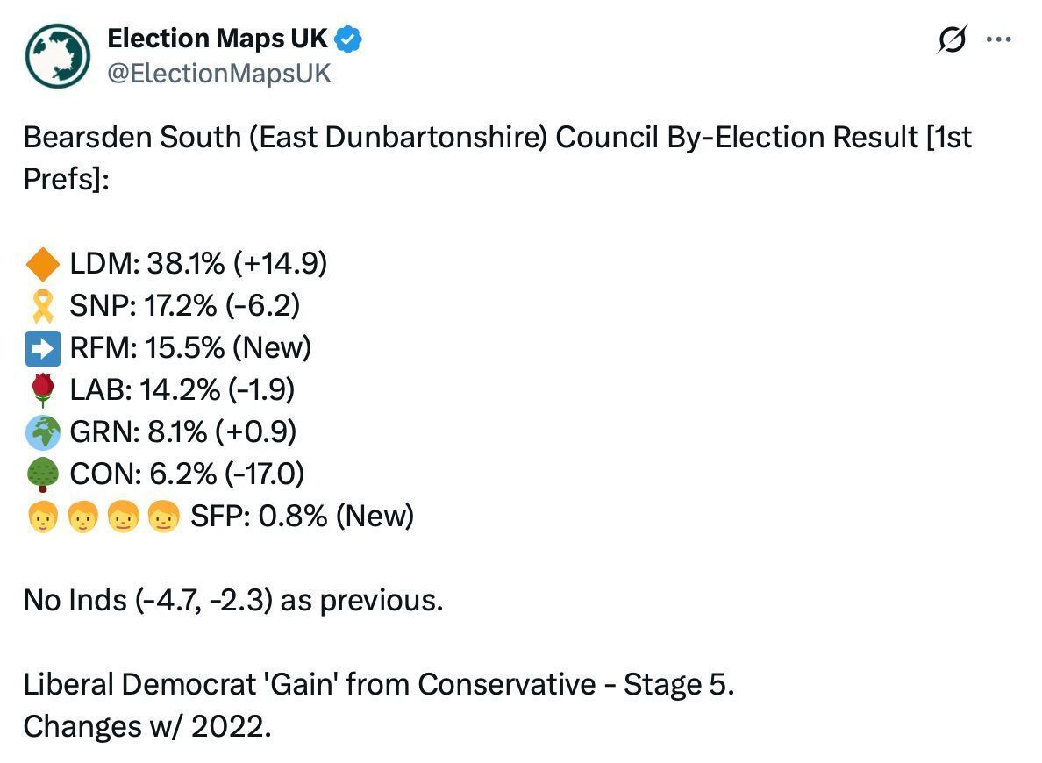Open the Election Maps UK profile avatar

click(58, 56)
